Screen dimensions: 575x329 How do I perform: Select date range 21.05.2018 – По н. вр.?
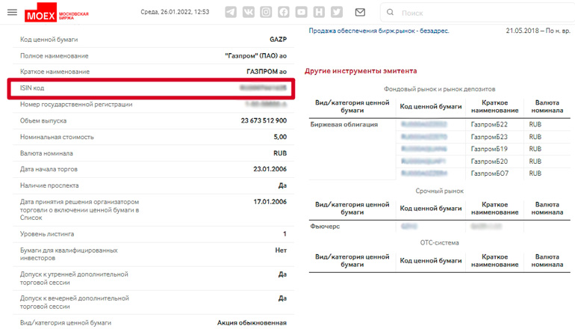pyautogui.click(x=538, y=31)
